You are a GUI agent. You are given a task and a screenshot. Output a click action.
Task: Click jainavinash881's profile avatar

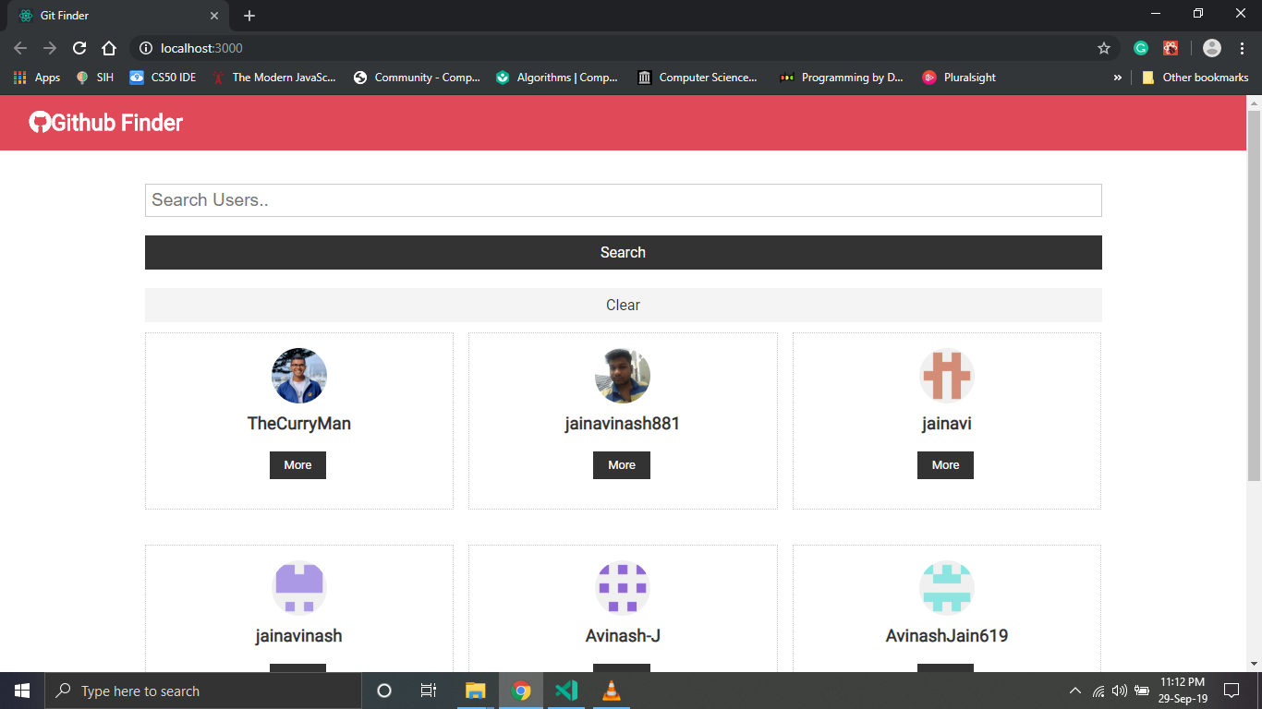pyautogui.click(x=622, y=376)
